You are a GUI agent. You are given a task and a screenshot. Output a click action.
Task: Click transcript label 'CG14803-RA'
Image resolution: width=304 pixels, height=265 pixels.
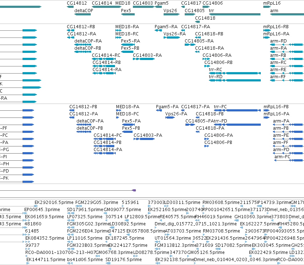[147, 55]
